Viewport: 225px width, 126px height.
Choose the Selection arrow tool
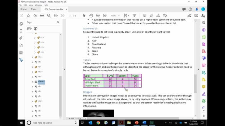point(84,16)
